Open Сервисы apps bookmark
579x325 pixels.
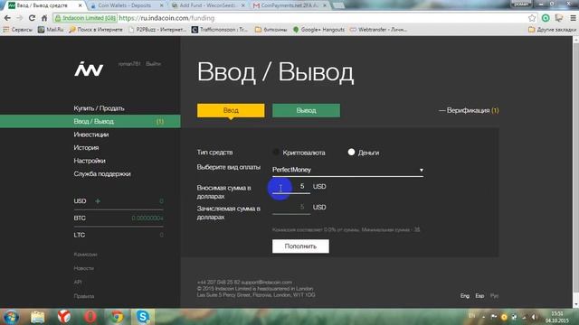click(18, 30)
